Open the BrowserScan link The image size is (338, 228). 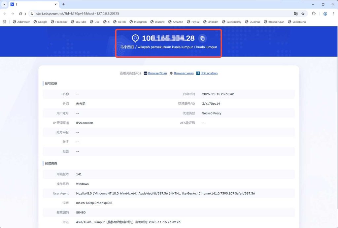click(x=157, y=73)
